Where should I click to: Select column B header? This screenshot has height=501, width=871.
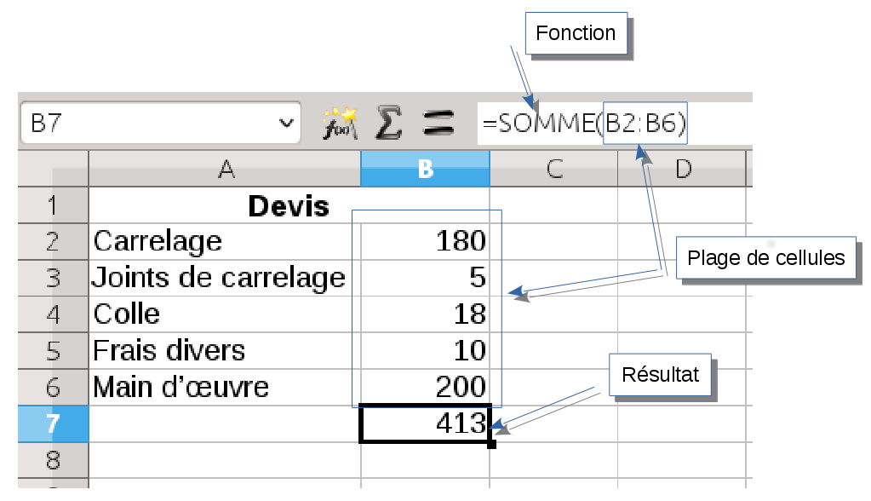pos(426,170)
